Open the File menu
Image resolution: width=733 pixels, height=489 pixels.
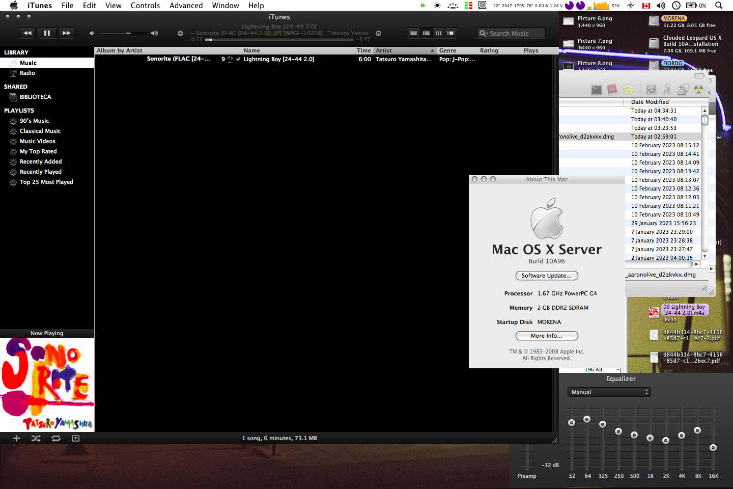[67, 6]
